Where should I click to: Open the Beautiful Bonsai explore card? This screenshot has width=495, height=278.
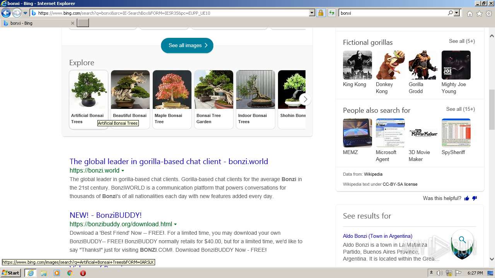pyautogui.click(x=130, y=99)
